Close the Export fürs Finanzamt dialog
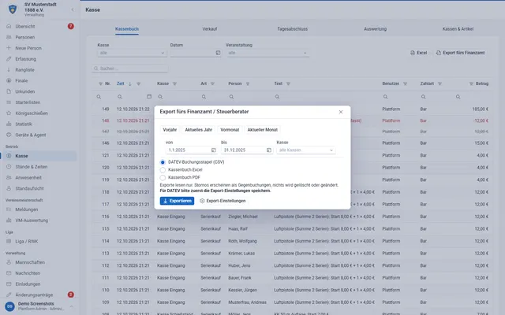Viewport: 505px width, 315px height. pyautogui.click(x=341, y=112)
